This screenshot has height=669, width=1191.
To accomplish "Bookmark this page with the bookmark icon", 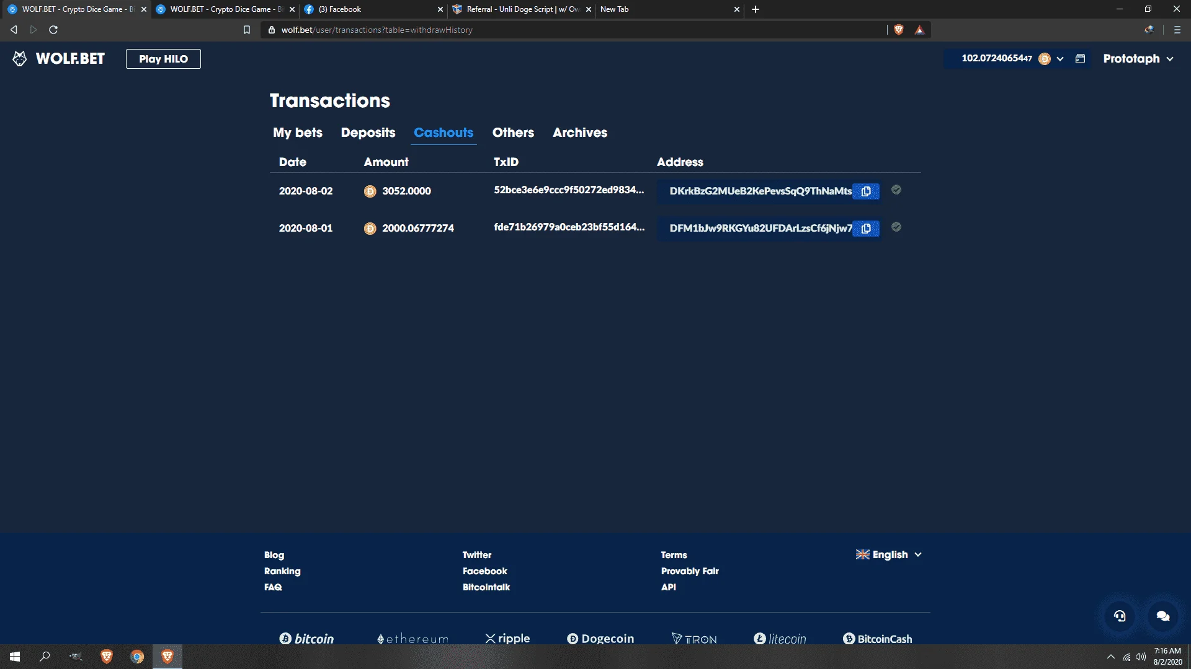I will coord(247,30).
